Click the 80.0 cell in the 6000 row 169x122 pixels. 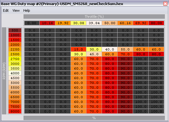110,92
